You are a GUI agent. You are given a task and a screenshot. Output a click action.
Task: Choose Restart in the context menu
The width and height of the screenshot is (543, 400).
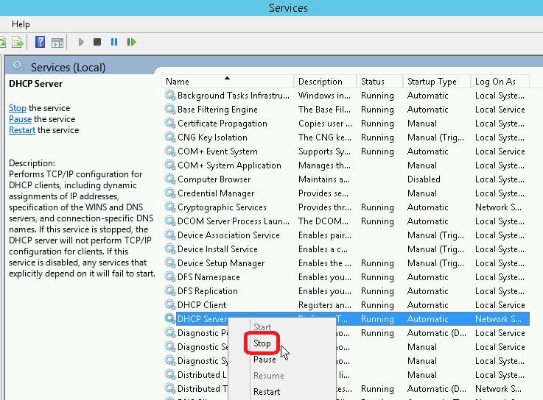click(x=267, y=392)
